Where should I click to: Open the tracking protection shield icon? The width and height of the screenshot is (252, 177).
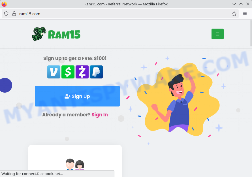click(x=6, y=14)
